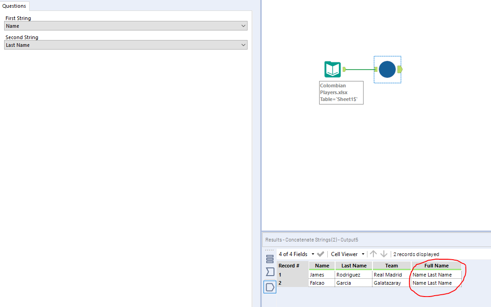Select the blue Concatenate Strings macro tool

point(387,69)
